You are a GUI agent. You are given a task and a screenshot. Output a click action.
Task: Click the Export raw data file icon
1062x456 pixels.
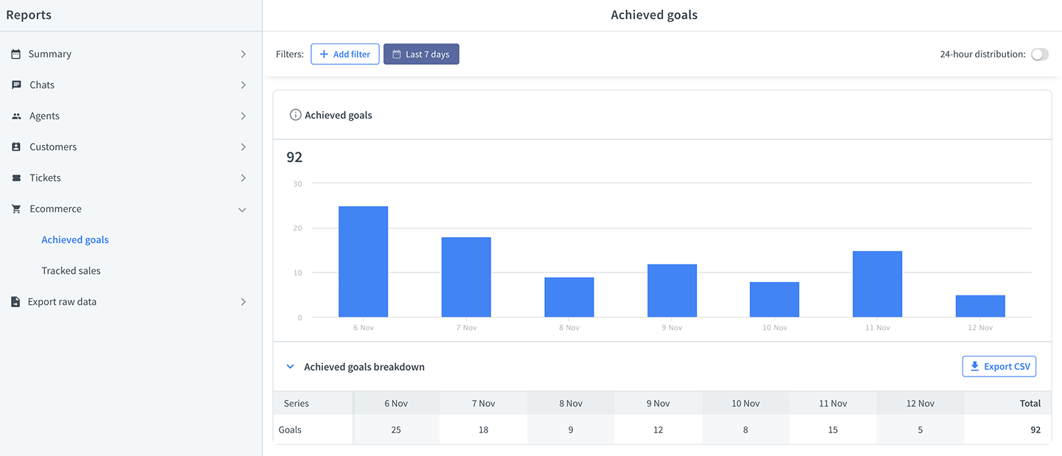[15, 301]
